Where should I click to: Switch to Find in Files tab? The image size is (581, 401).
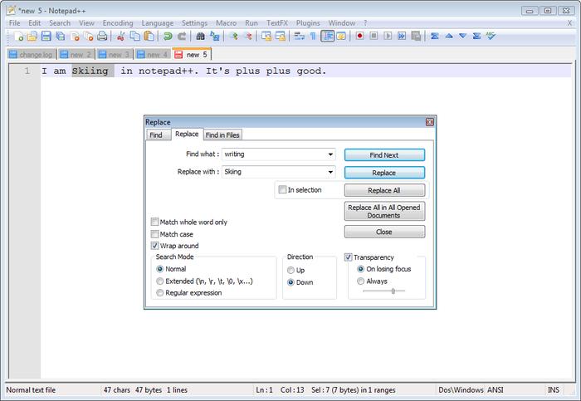[222, 134]
